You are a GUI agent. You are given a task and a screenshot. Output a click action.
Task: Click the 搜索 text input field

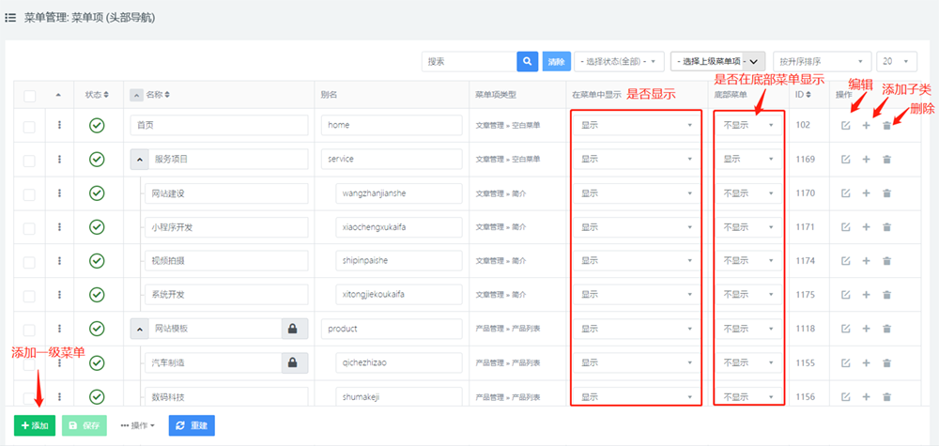coord(469,61)
